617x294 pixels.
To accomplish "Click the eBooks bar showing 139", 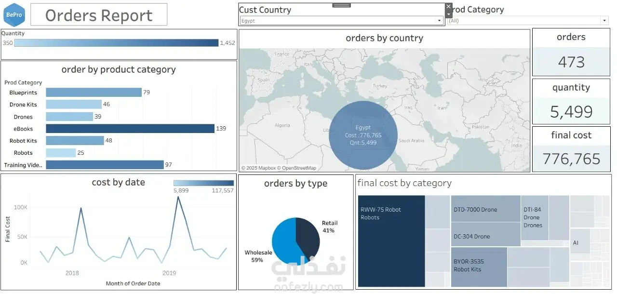I will [130, 129].
